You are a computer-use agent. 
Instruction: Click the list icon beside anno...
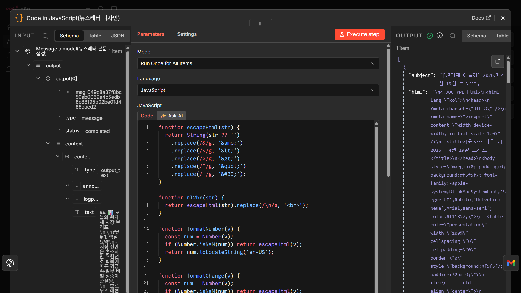pos(77,186)
